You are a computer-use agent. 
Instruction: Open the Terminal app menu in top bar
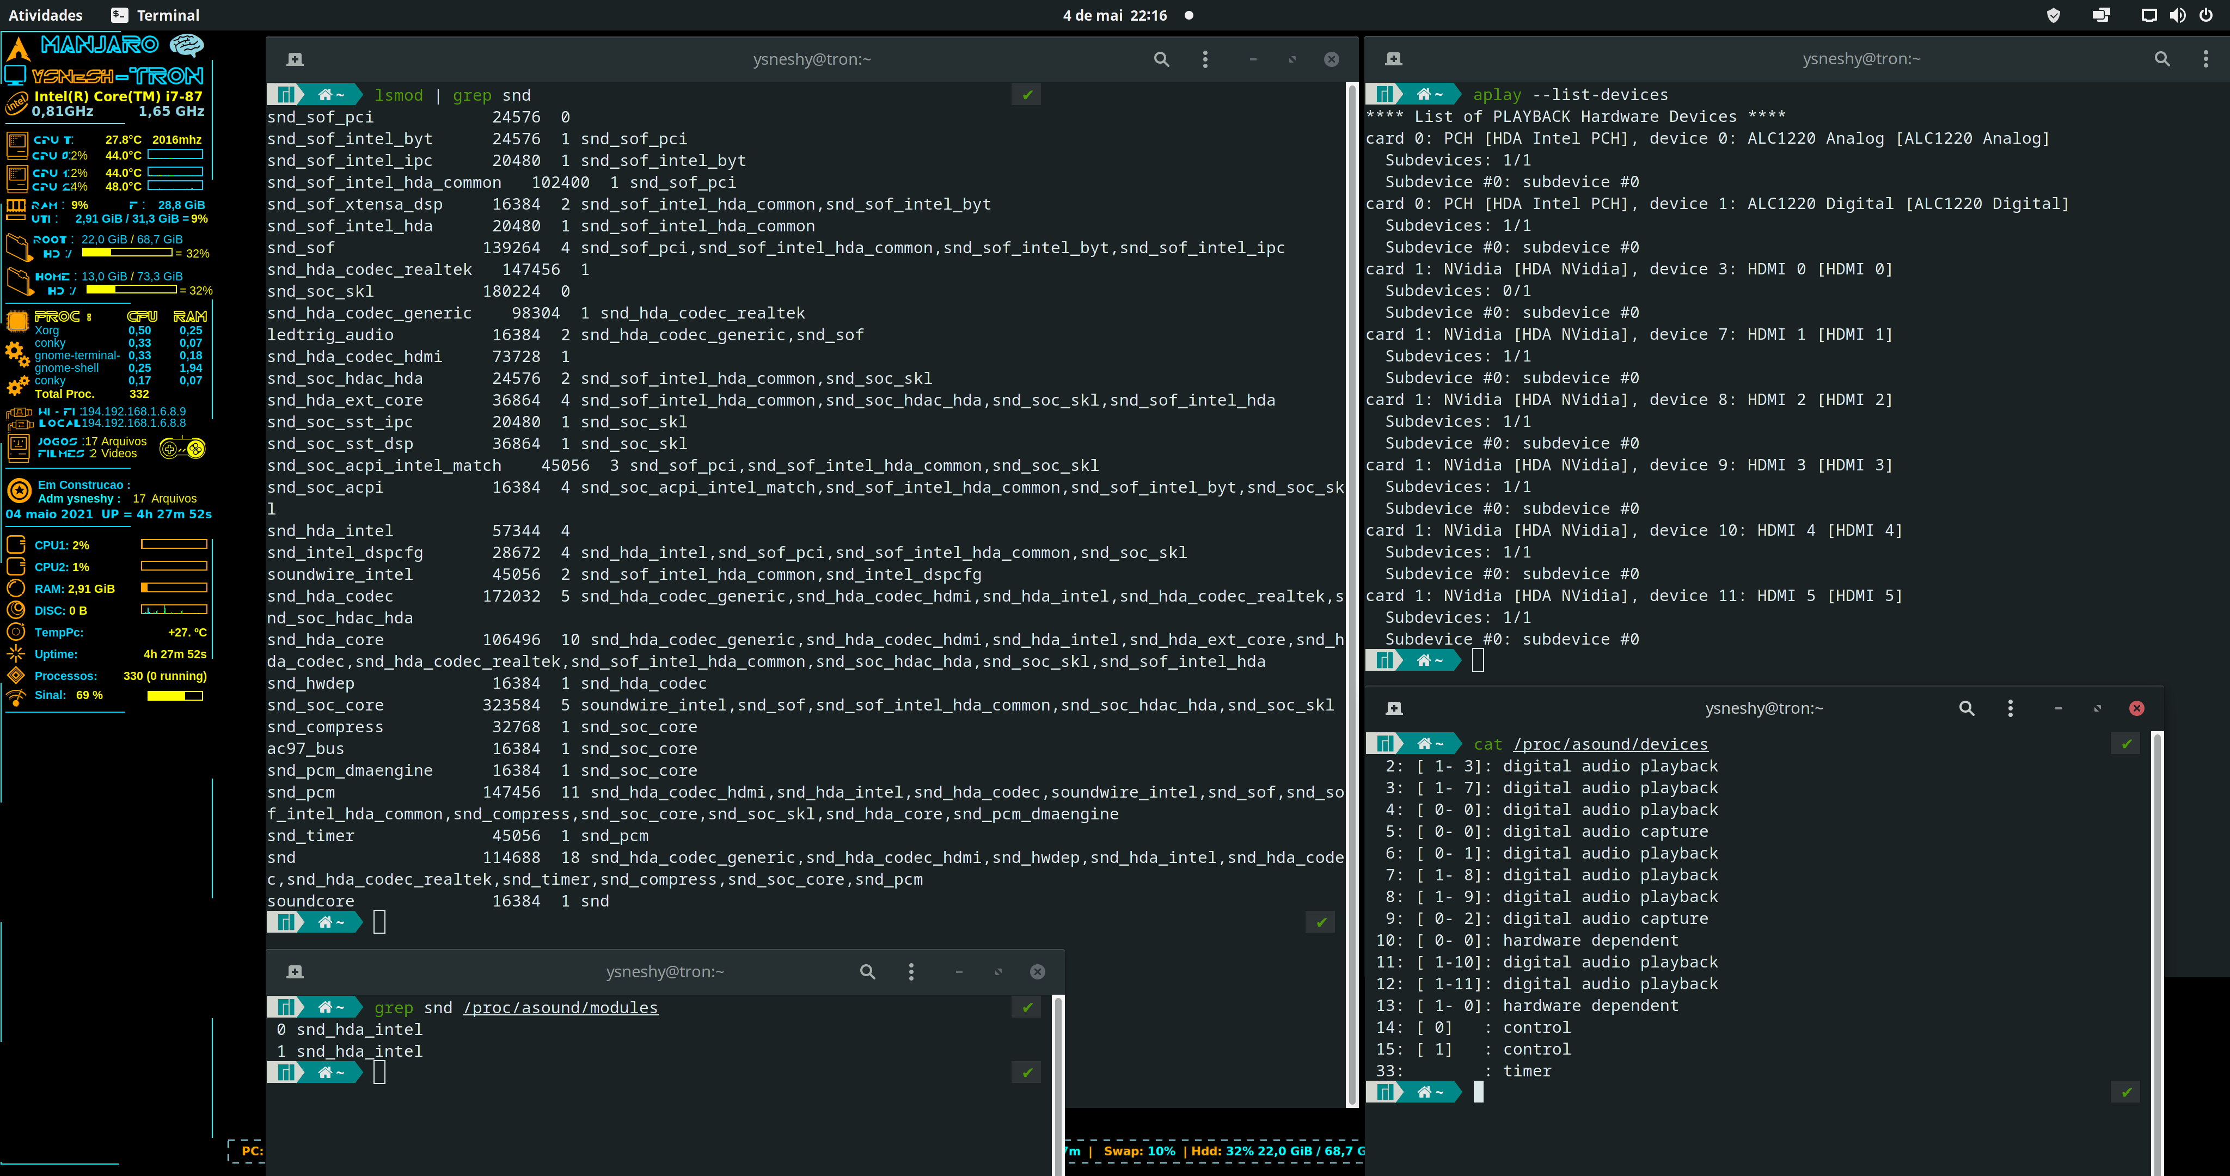(x=155, y=15)
